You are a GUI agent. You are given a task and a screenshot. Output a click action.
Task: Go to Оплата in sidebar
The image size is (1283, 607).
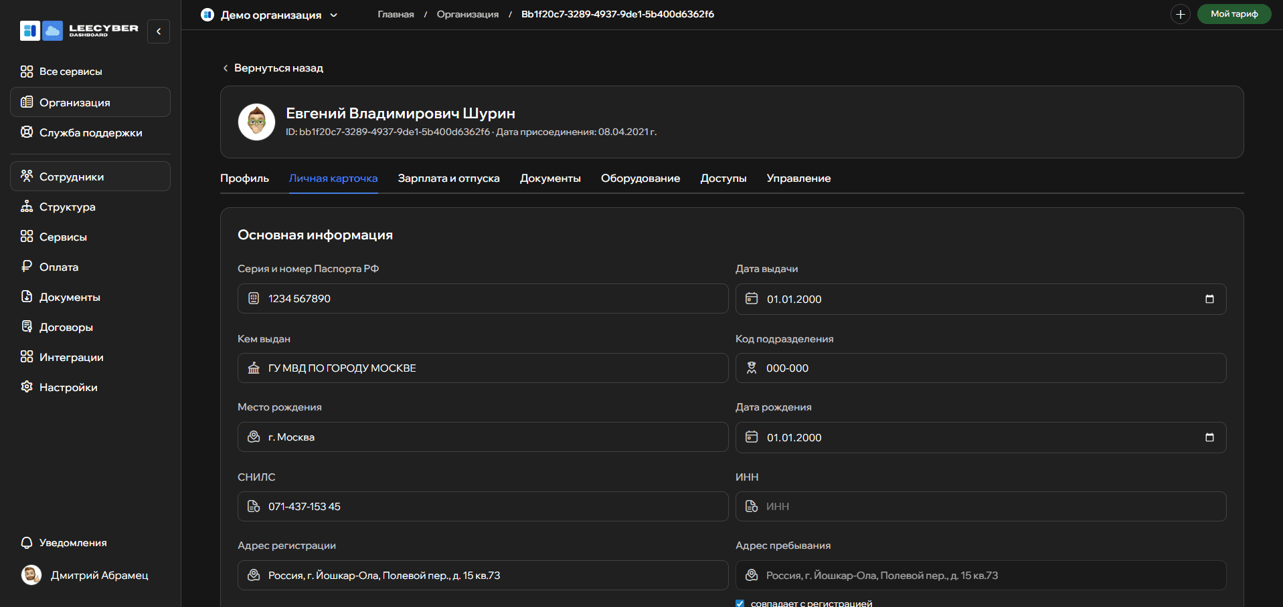click(x=58, y=267)
